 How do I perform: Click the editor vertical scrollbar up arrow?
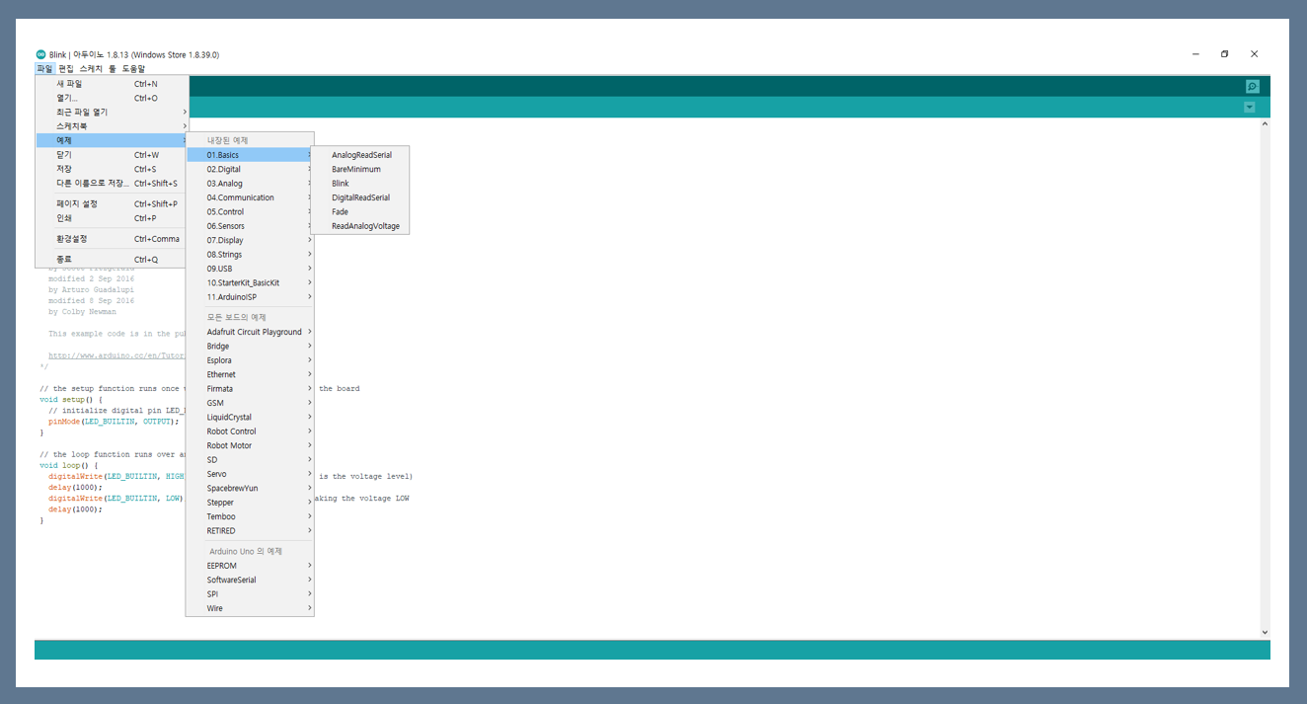[1265, 124]
